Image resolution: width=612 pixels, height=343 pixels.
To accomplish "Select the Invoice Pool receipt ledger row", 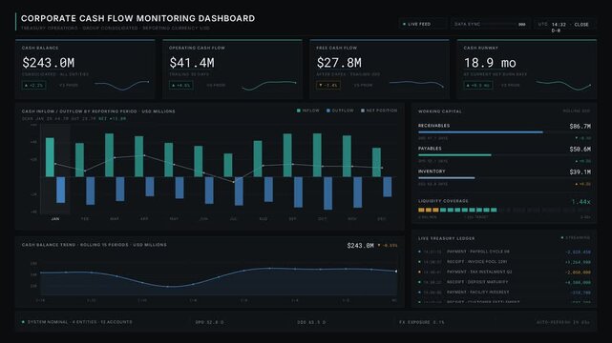I will (504, 262).
